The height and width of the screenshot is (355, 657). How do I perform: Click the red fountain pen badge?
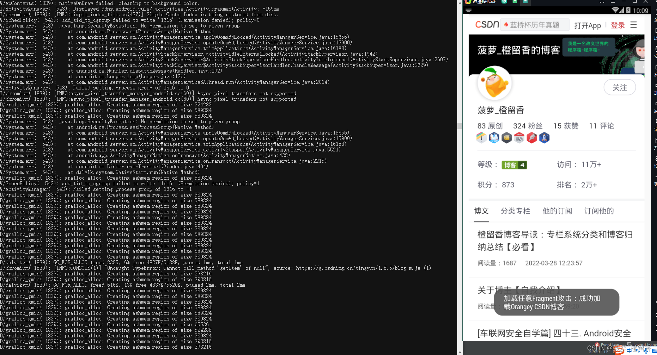click(x=532, y=138)
